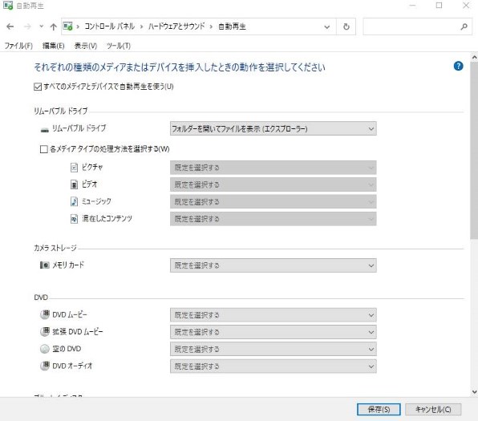478x421 pixels.
Task: Click the リムーバブル ドライブ section heading
Action: click(61, 111)
